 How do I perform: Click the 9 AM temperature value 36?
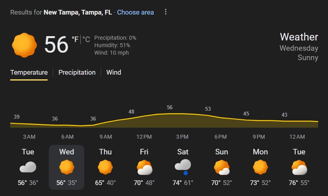pos(93,119)
